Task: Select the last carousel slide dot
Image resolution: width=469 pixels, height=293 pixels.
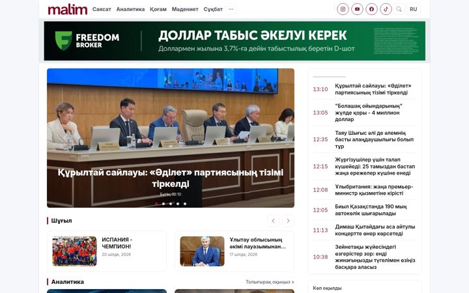Action: (185, 204)
